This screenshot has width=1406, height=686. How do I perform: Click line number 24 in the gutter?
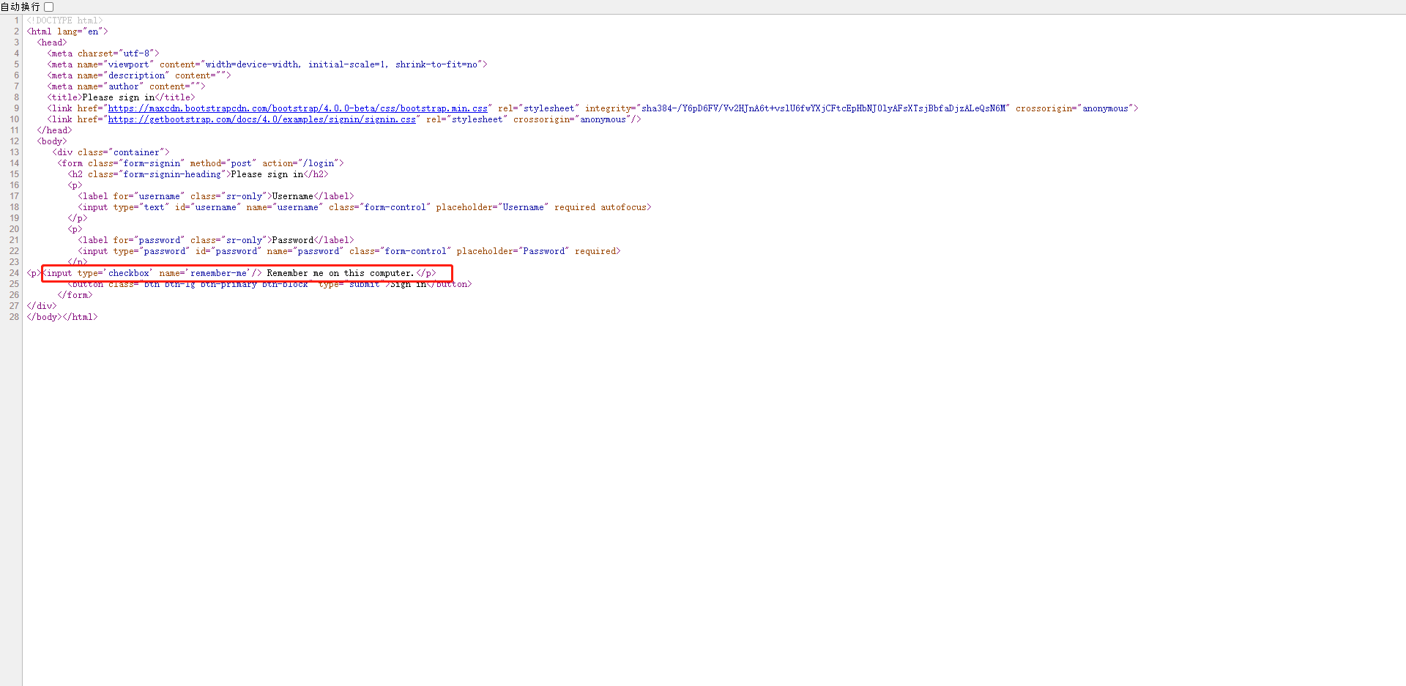[13, 272]
